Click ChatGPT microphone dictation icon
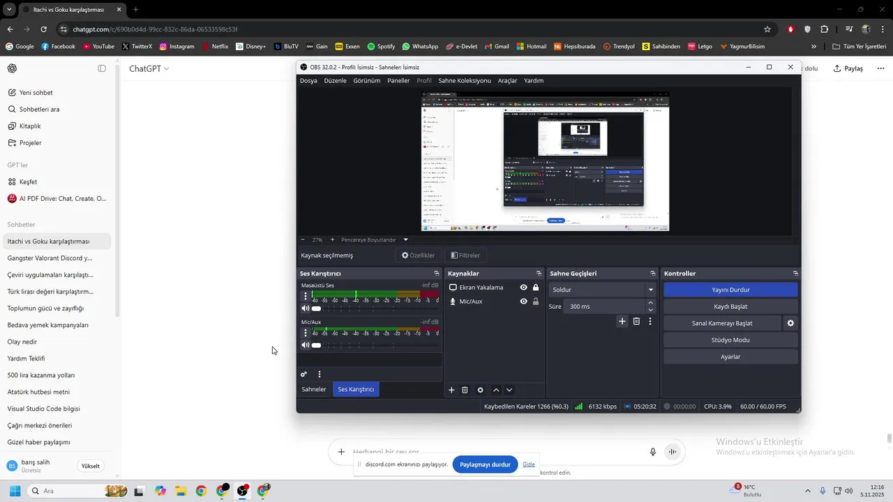 pos(653,452)
